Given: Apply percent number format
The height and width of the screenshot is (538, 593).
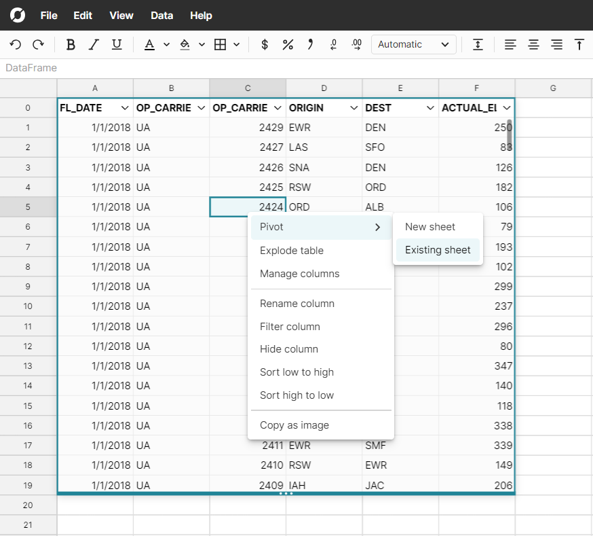Looking at the screenshot, I should [x=288, y=45].
